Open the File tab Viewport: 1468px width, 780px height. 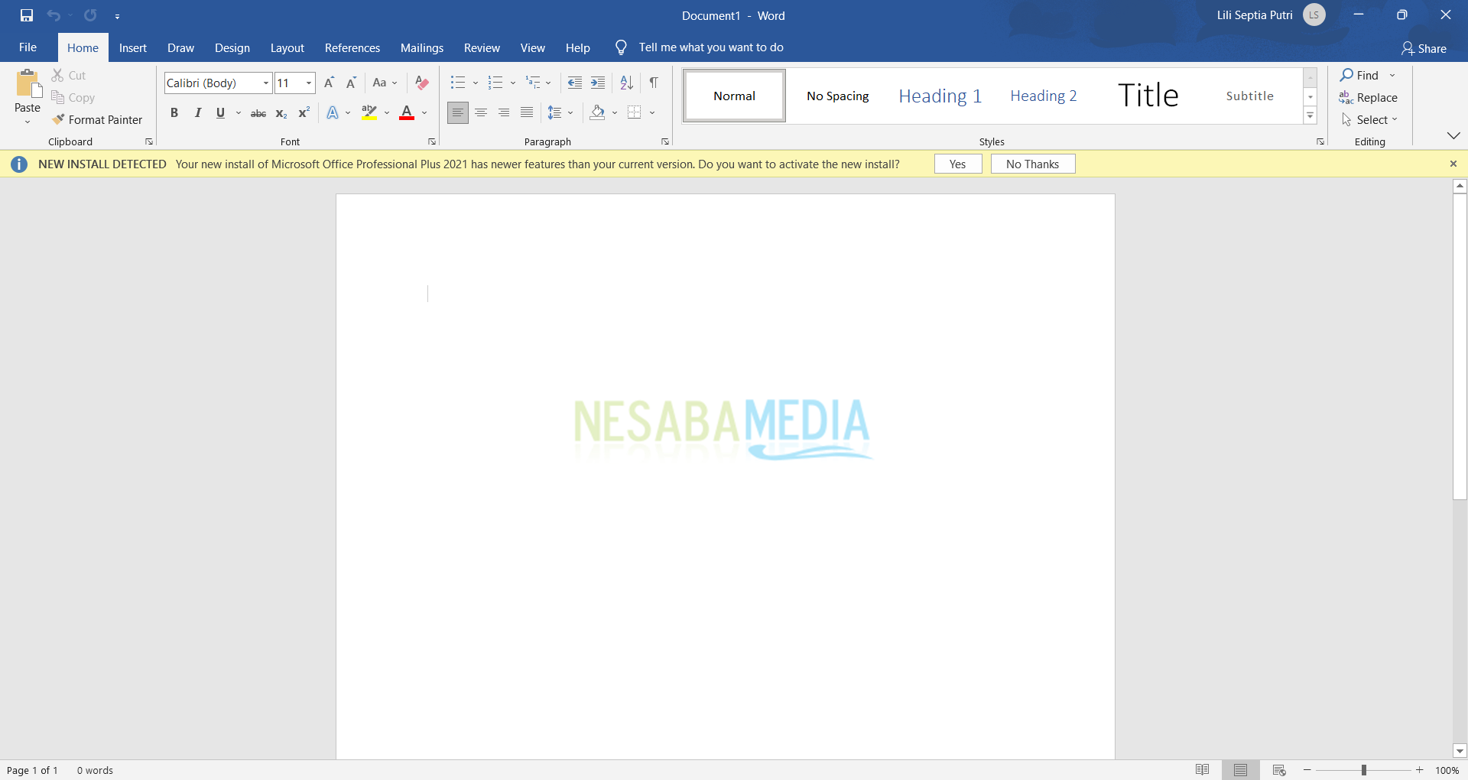pos(28,47)
